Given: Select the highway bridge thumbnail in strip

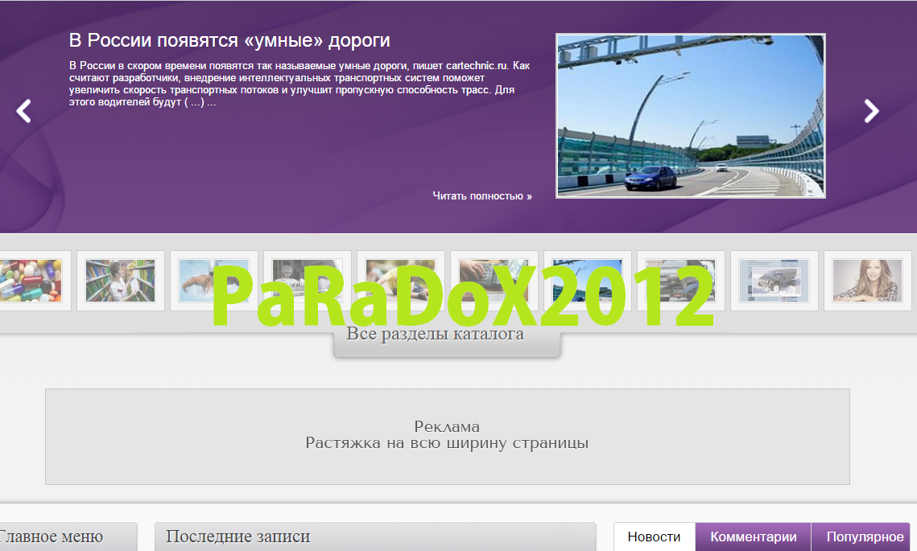Looking at the screenshot, I should (587, 281).
